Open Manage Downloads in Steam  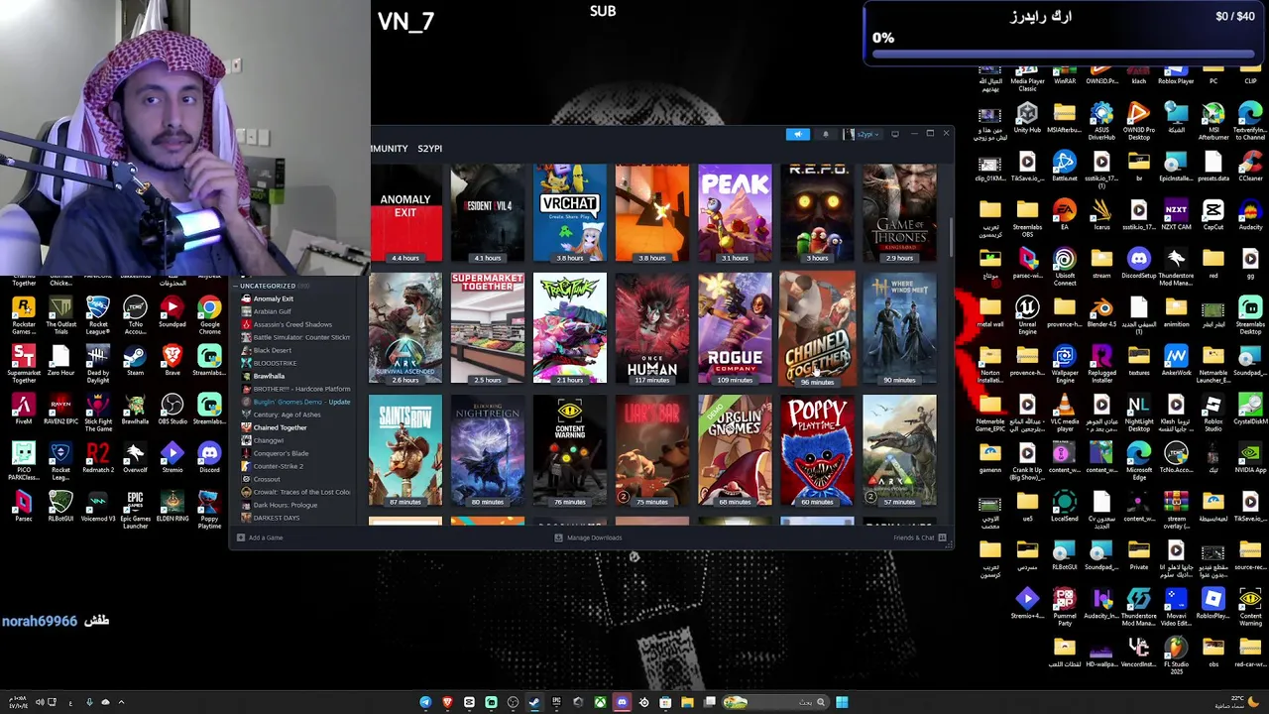coord(588,537)
